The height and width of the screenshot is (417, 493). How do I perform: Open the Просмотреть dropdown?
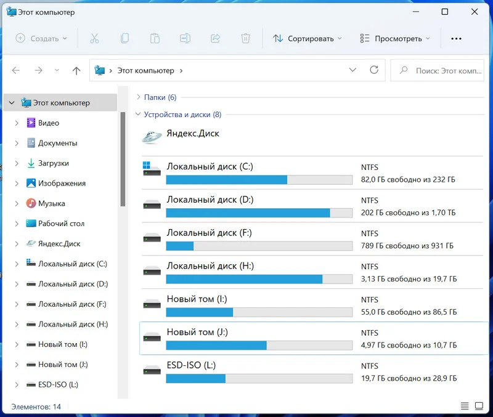tap(395, 38)
